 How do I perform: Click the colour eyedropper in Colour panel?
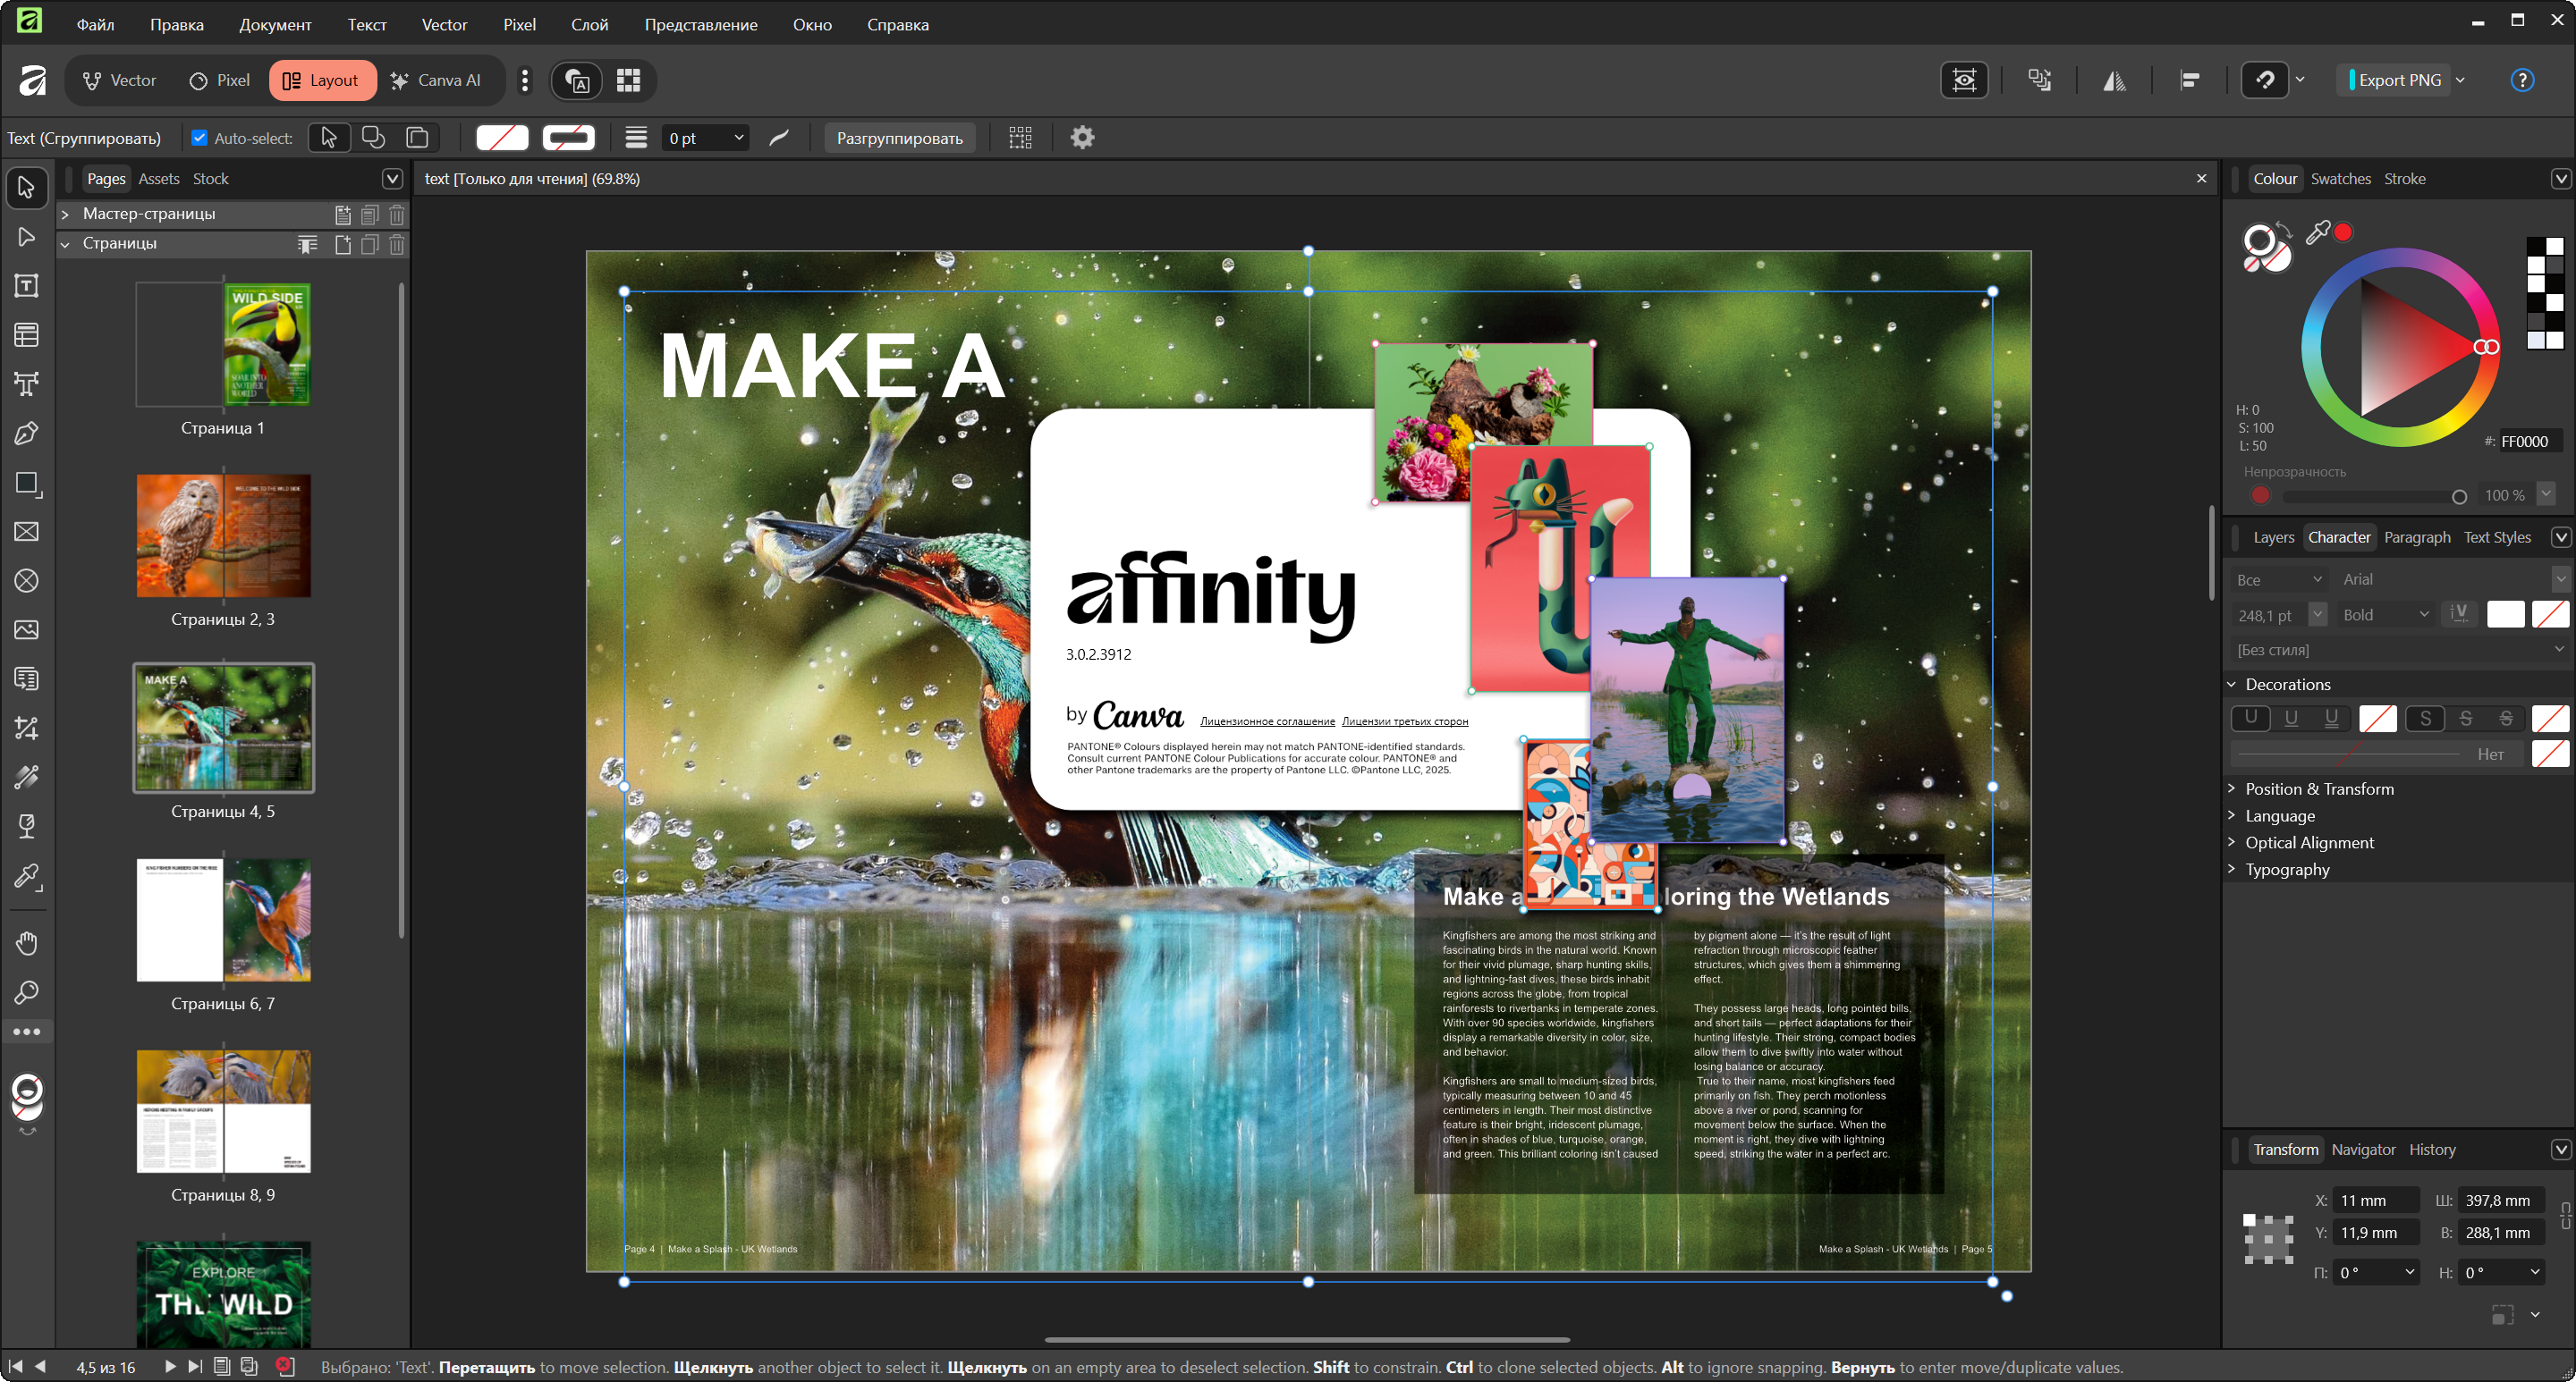[2317, 232]
